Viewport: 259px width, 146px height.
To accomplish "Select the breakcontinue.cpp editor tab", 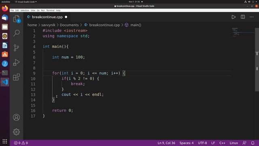I will point(47,17).
